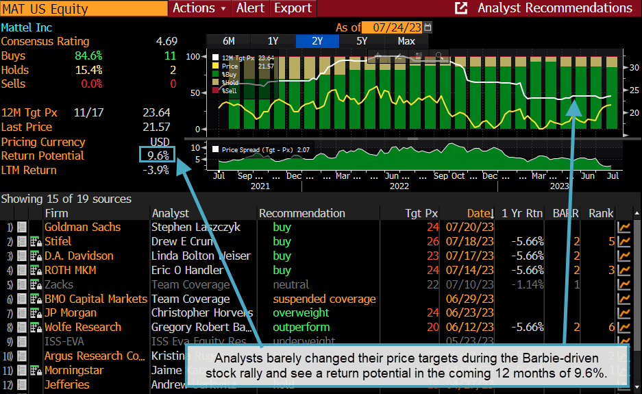This screenshot has width=642, height=394.
Task: Toggle the red %Sell legend swatch
Action: 215,90
